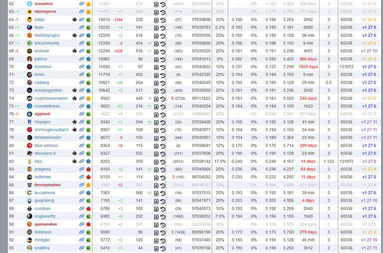This screenshot has height=253, width=383.
Task: Click the orange badge icon for cryptobrewmaster
Action: [x=88, y=98]
